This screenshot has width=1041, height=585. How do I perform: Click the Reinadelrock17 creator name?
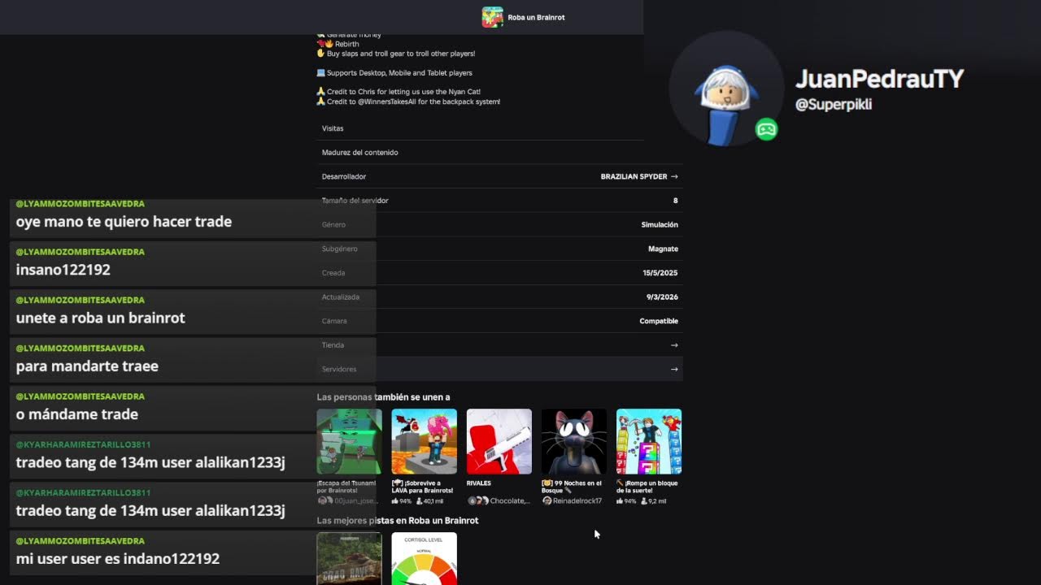tap(577, 501)
